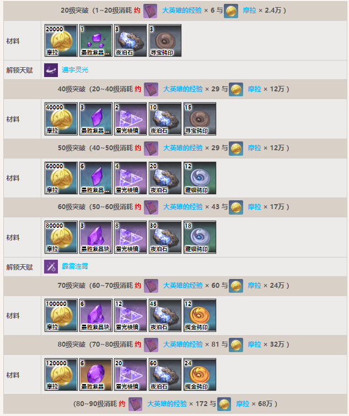Open the 雷光棱镜 icon with quantity 2
349x416 pixels.
tap(130, 119)
